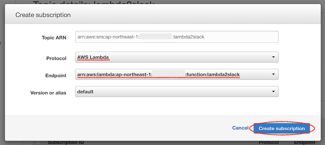Click the Endpoint column header in table

(x=304, y=142)
